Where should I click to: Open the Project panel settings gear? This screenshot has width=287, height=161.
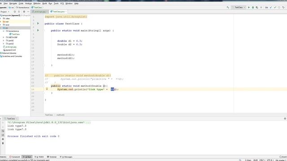coord(24,12)
